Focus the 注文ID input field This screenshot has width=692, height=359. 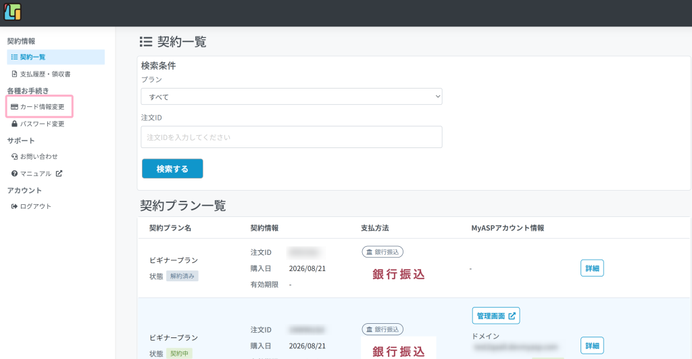(x=291, y=137)
